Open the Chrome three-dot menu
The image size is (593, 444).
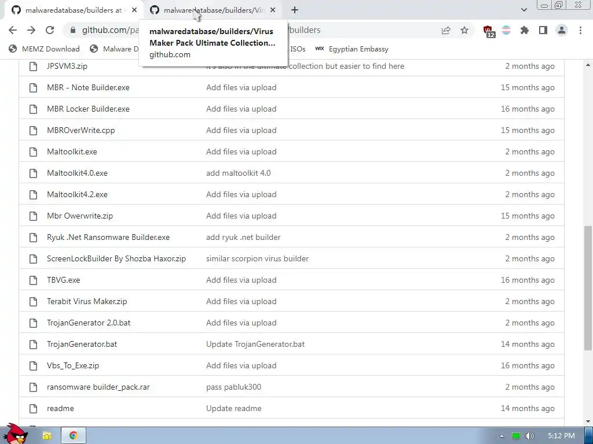point(580,30)
